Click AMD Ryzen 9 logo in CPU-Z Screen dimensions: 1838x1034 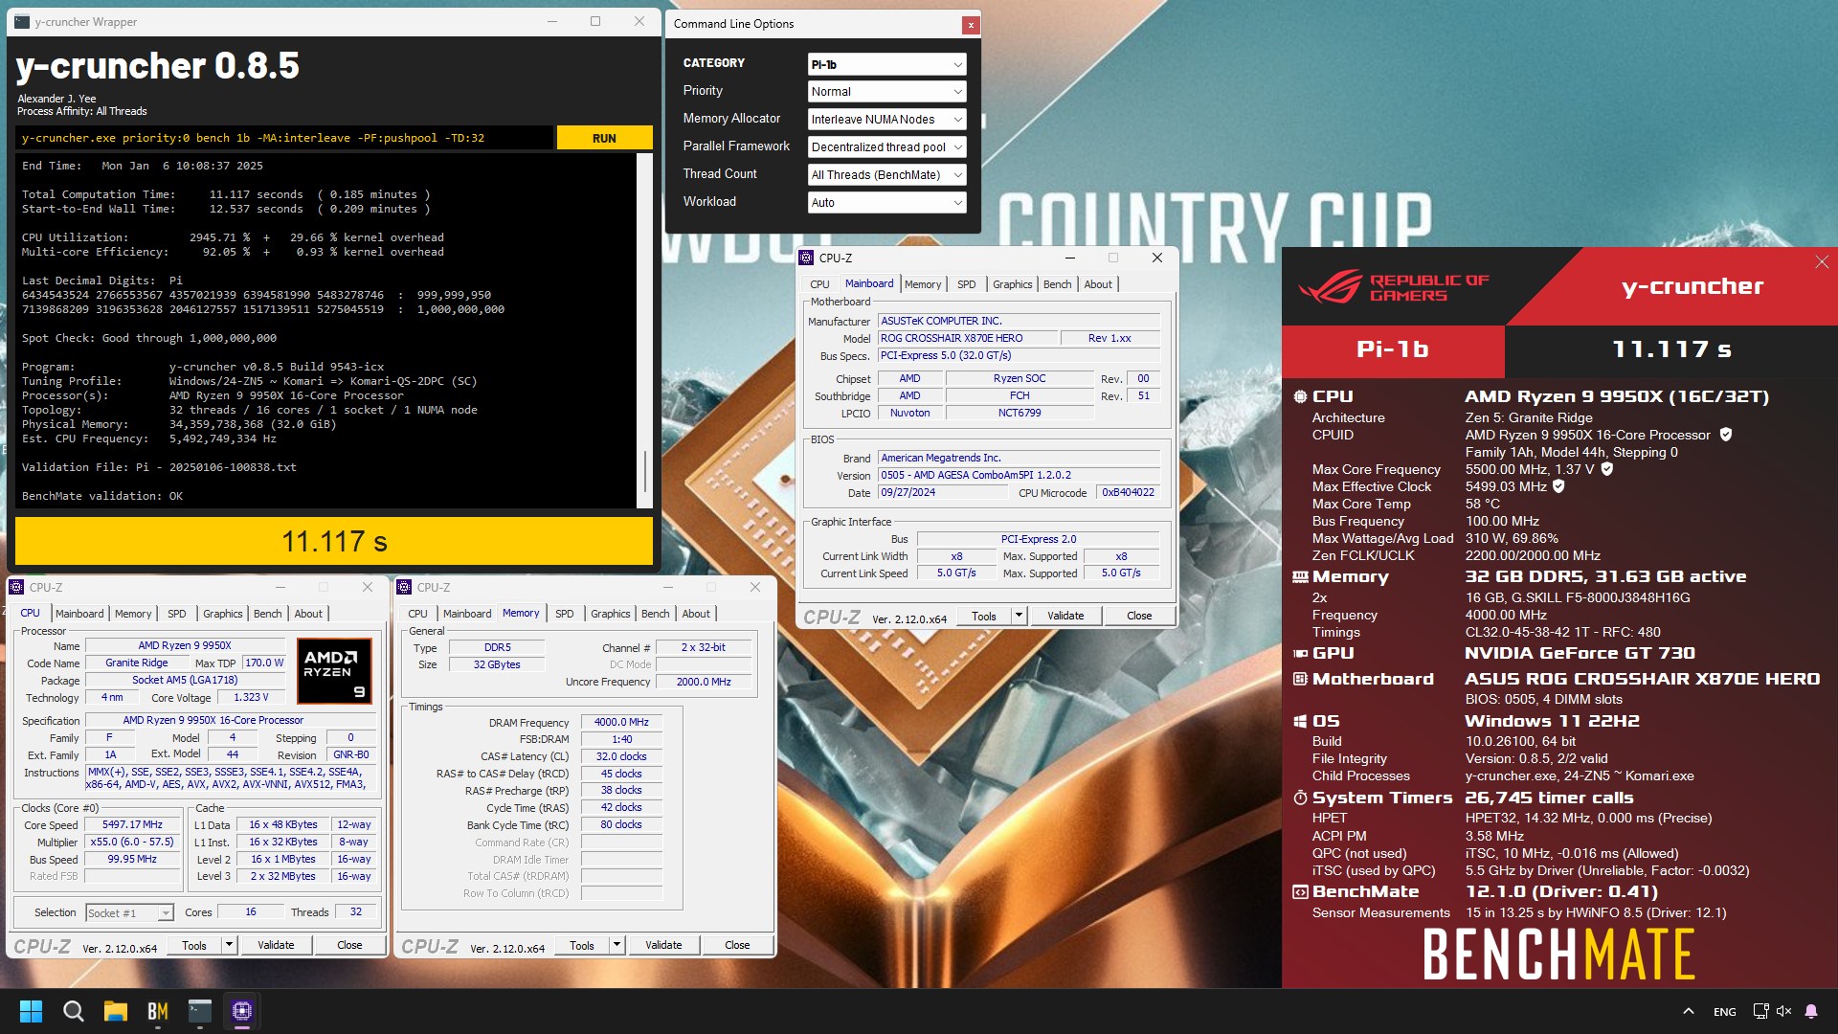(x=334, y=671)
